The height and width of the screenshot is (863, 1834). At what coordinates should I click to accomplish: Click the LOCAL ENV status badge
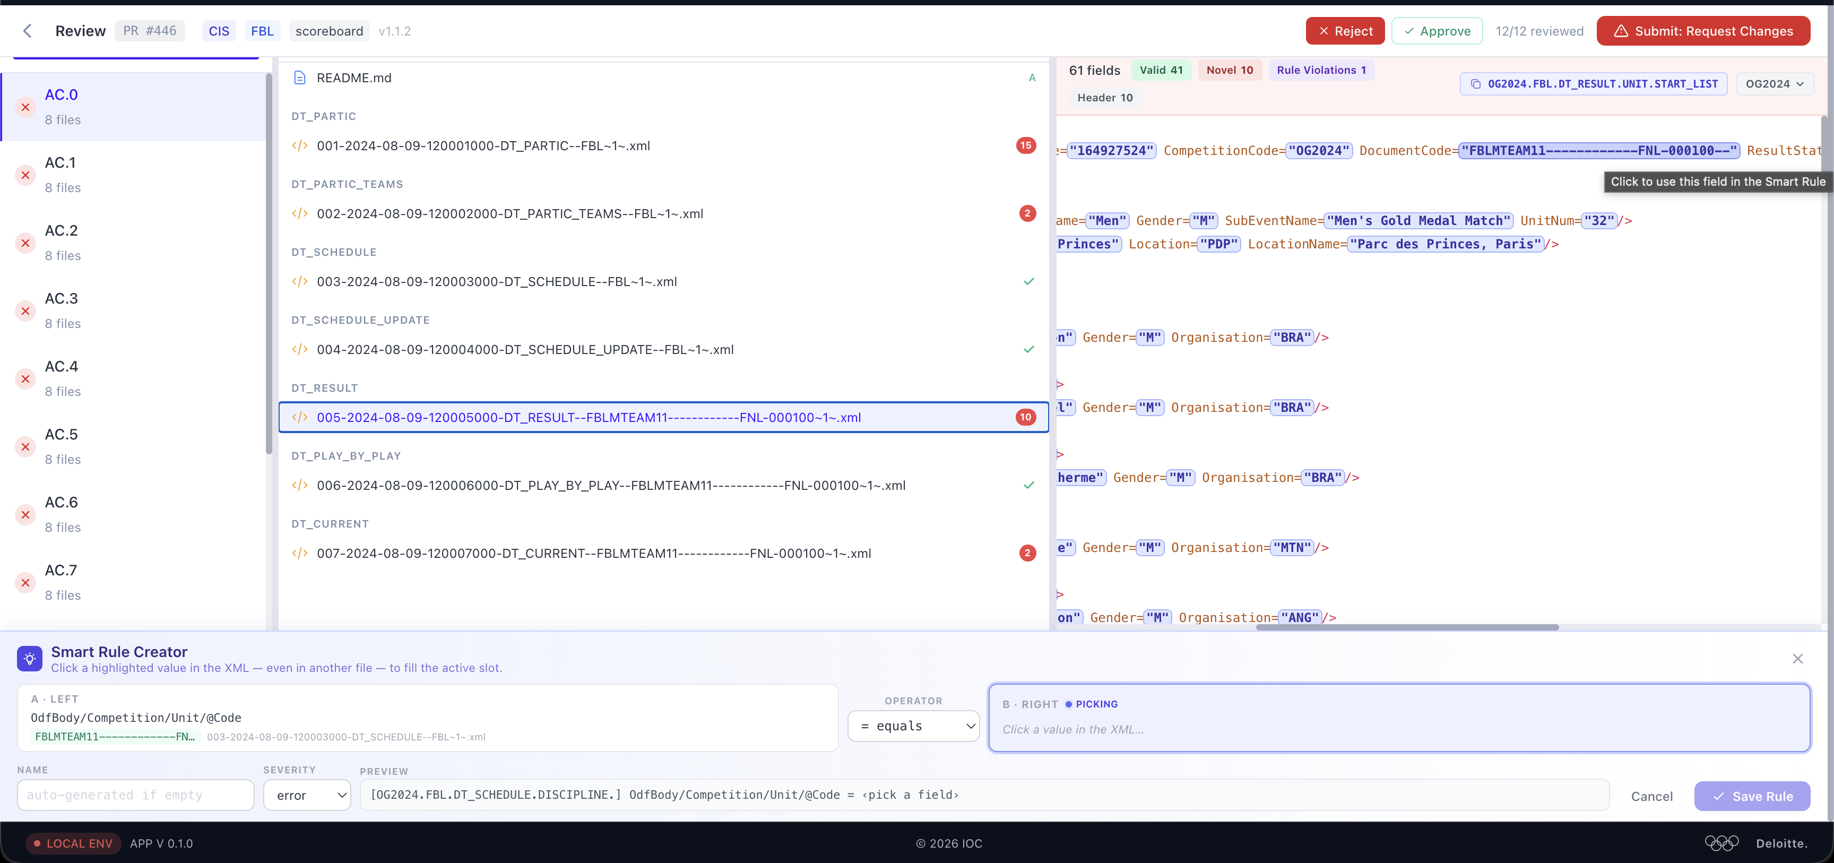[73, 843]
